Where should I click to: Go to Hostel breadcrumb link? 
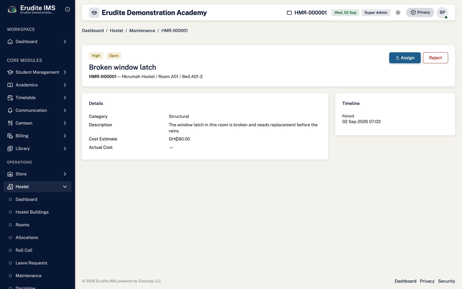116,31
